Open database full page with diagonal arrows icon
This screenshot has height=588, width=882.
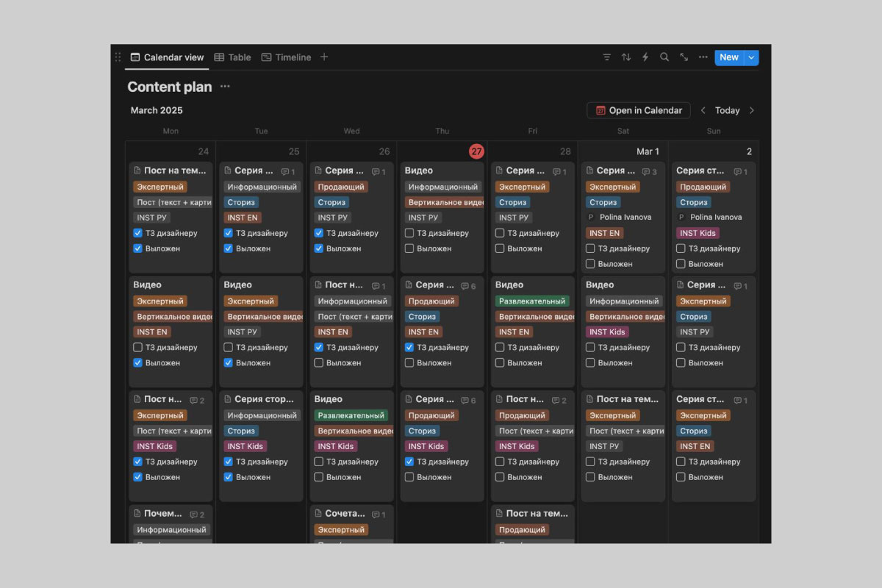point(684,57)
